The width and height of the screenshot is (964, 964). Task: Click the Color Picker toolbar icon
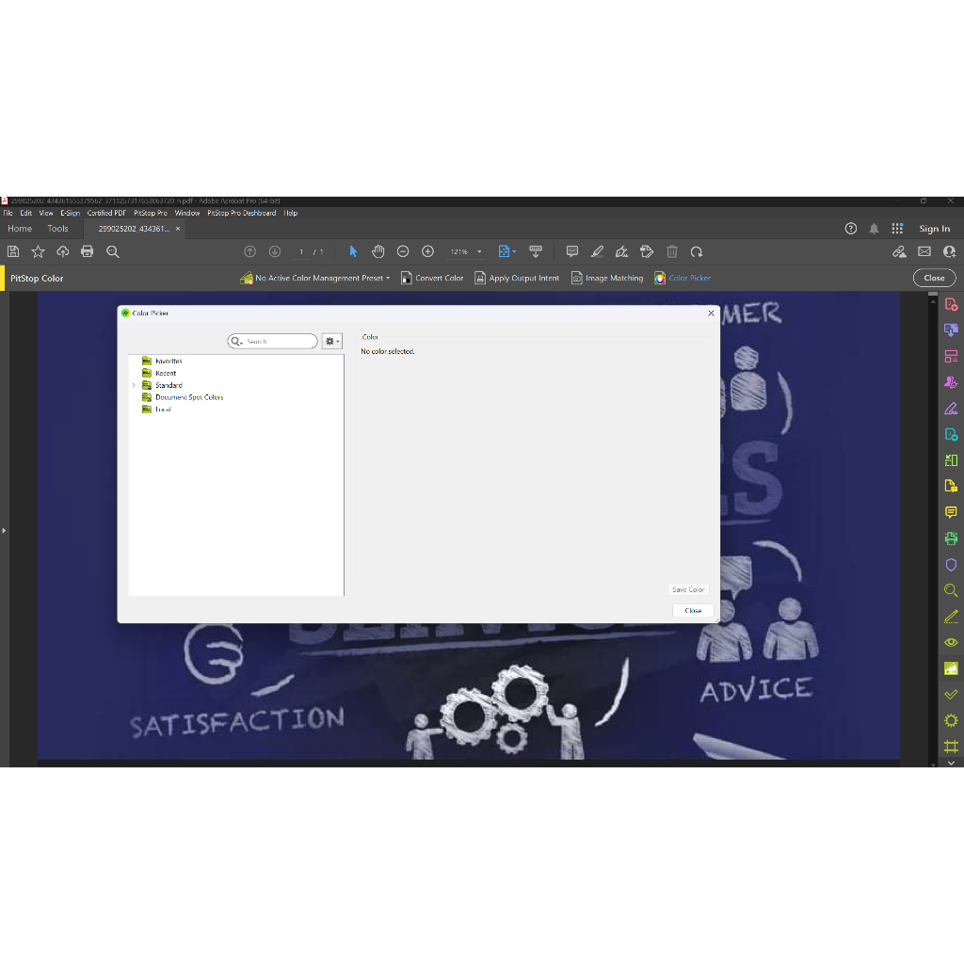(x=660, y=278)
